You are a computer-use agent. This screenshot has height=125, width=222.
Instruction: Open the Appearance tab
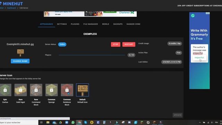click(46, 24)
